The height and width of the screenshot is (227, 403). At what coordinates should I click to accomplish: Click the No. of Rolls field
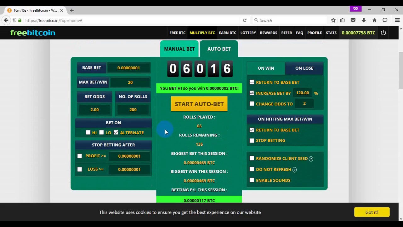coord(133,110)
